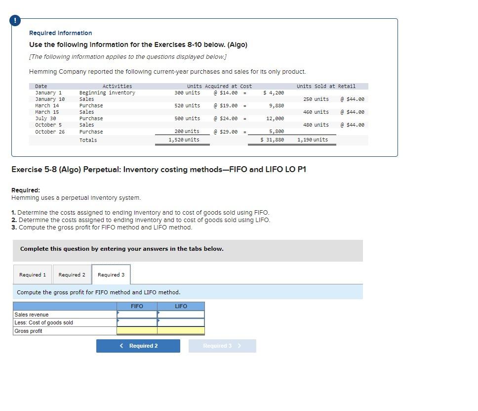
Task: Click the Exercise 5-8 (Algo) Perpetual title
Action: point(159,170)
